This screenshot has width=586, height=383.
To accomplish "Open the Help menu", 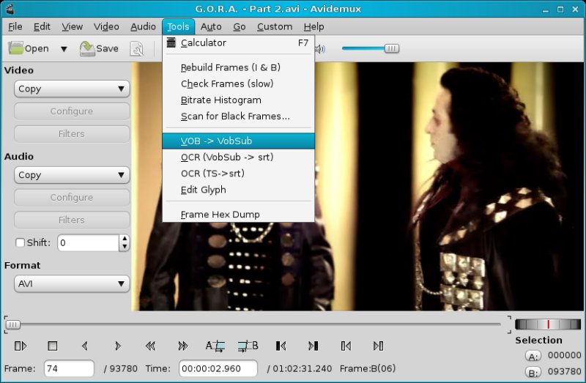I will [x=314, y=27].
